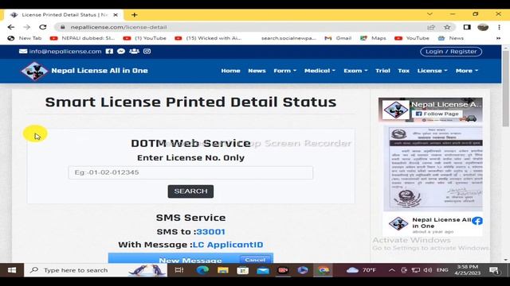Open Microsoft Store from the taskbar
The height and width of the screenshot is (286, 510).
pyautogui.click(x=242, y=270)
